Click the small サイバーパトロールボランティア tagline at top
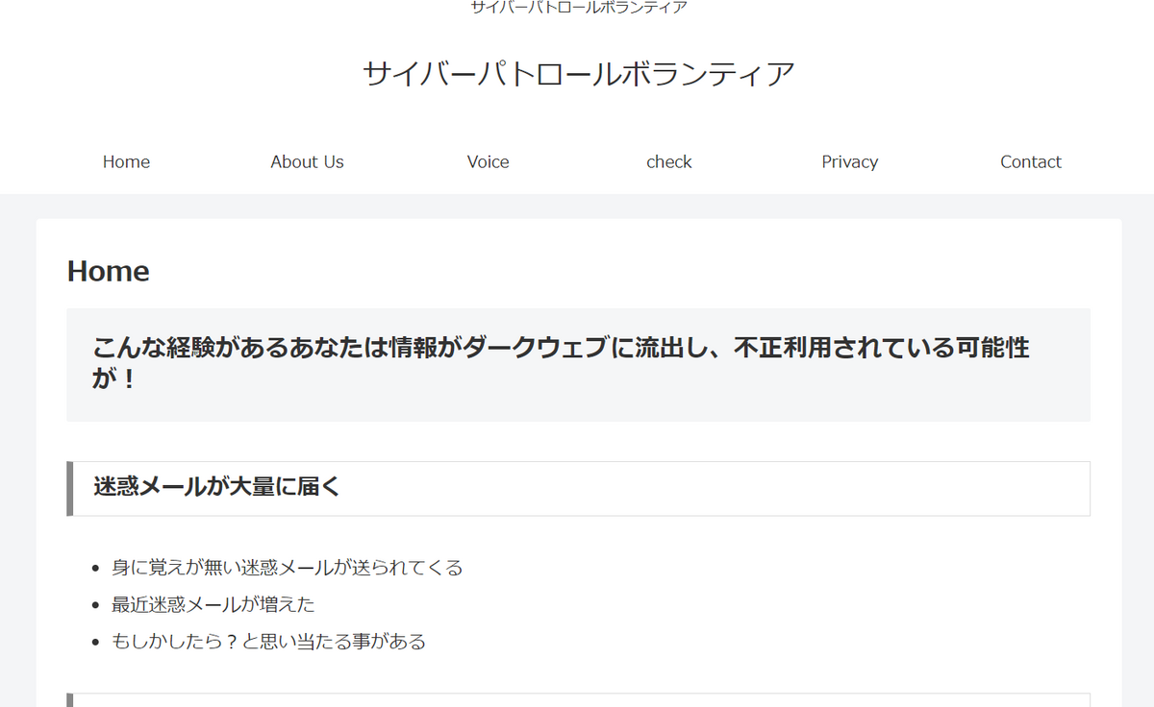Image resolution: width=1154 pixels, height=707 pixels. 579,8
